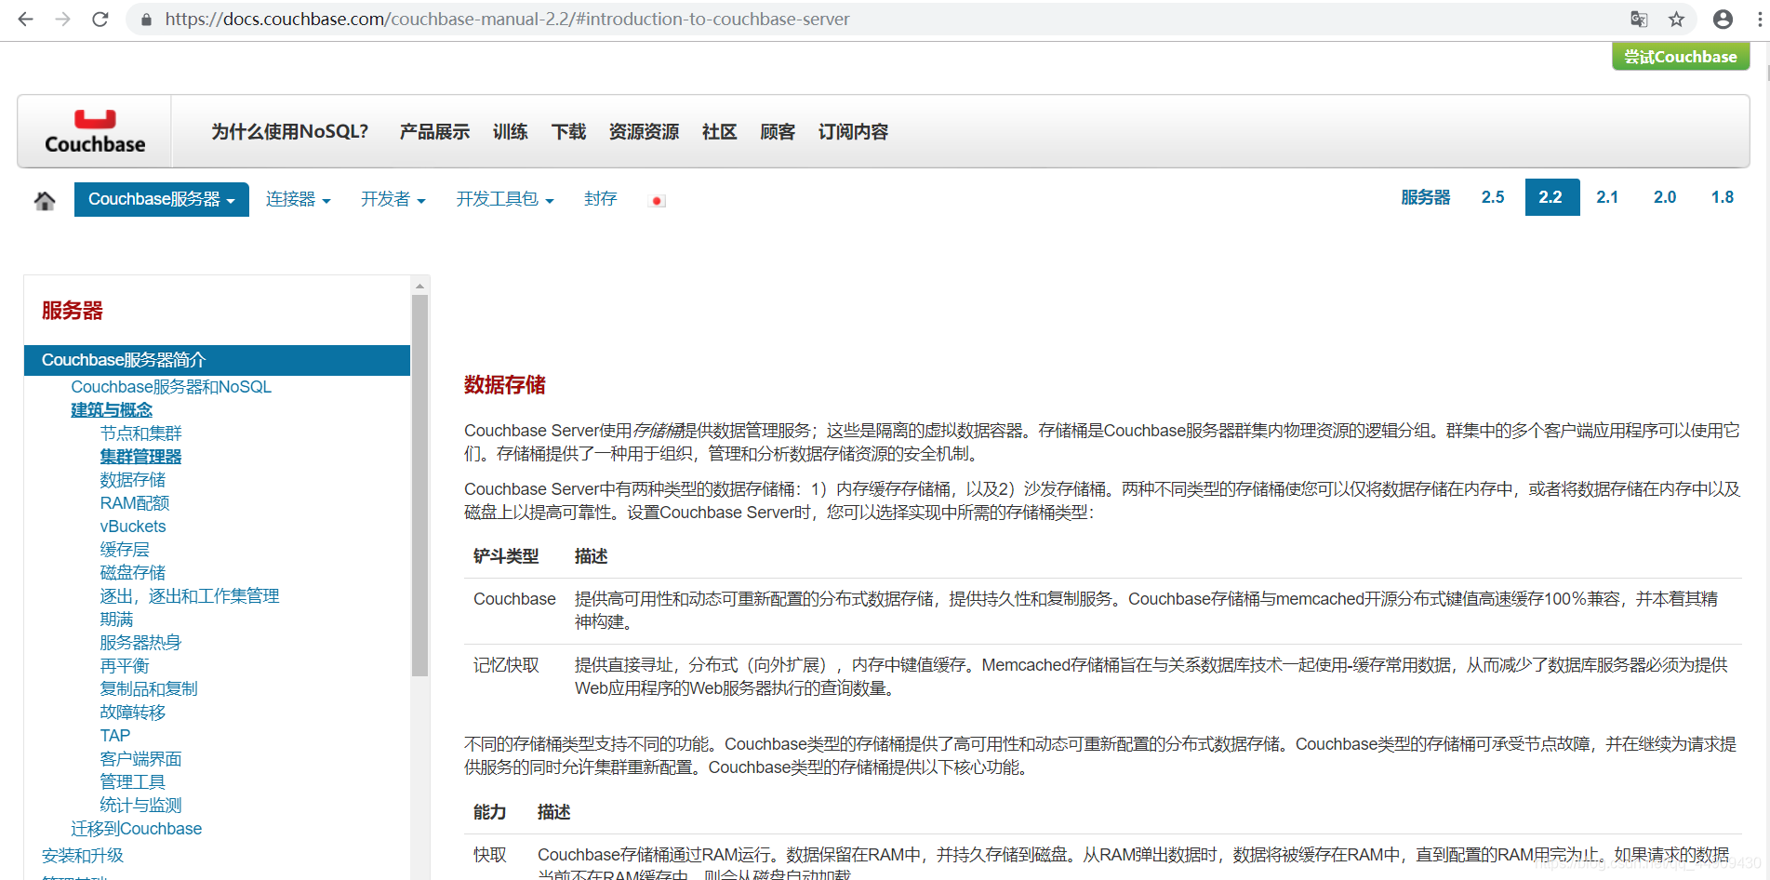Image resolution: width=1770 pixels, height=880 pixels.
Task: Open vBuckets in the sidebar
Action: coord(133,527)
